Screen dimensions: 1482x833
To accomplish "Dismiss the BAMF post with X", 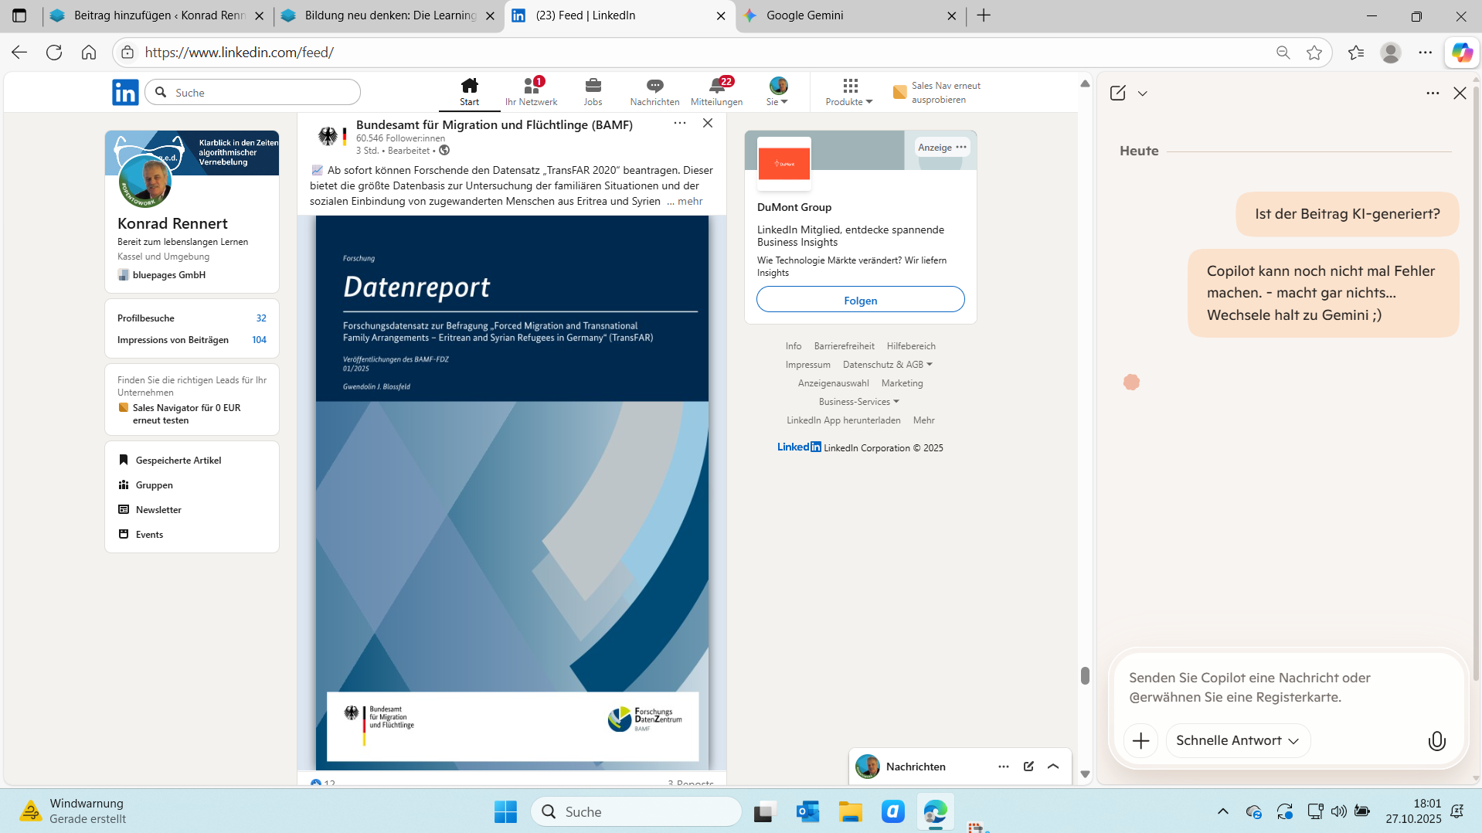I will (707, 123).
